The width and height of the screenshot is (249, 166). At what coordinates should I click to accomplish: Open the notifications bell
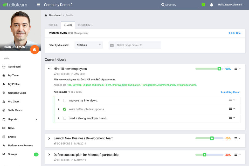click(211, 5)
